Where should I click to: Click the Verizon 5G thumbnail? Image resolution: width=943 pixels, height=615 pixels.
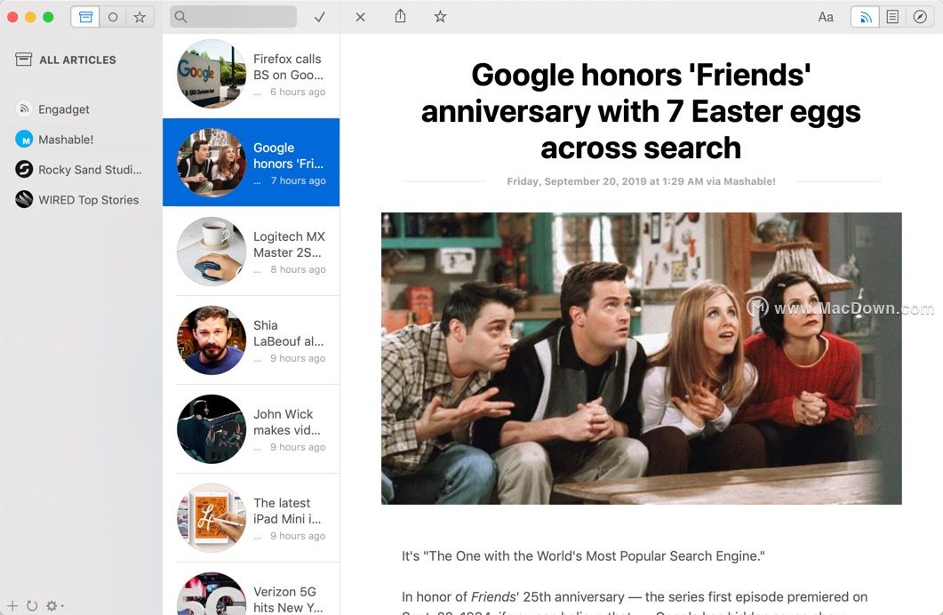tap(212, 594)
